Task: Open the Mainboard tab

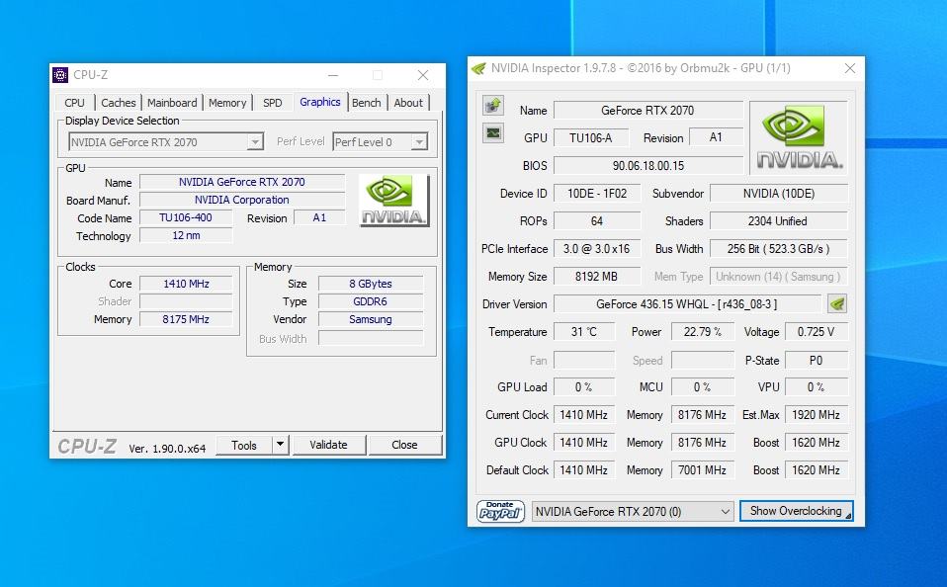Action: point(172,103)
